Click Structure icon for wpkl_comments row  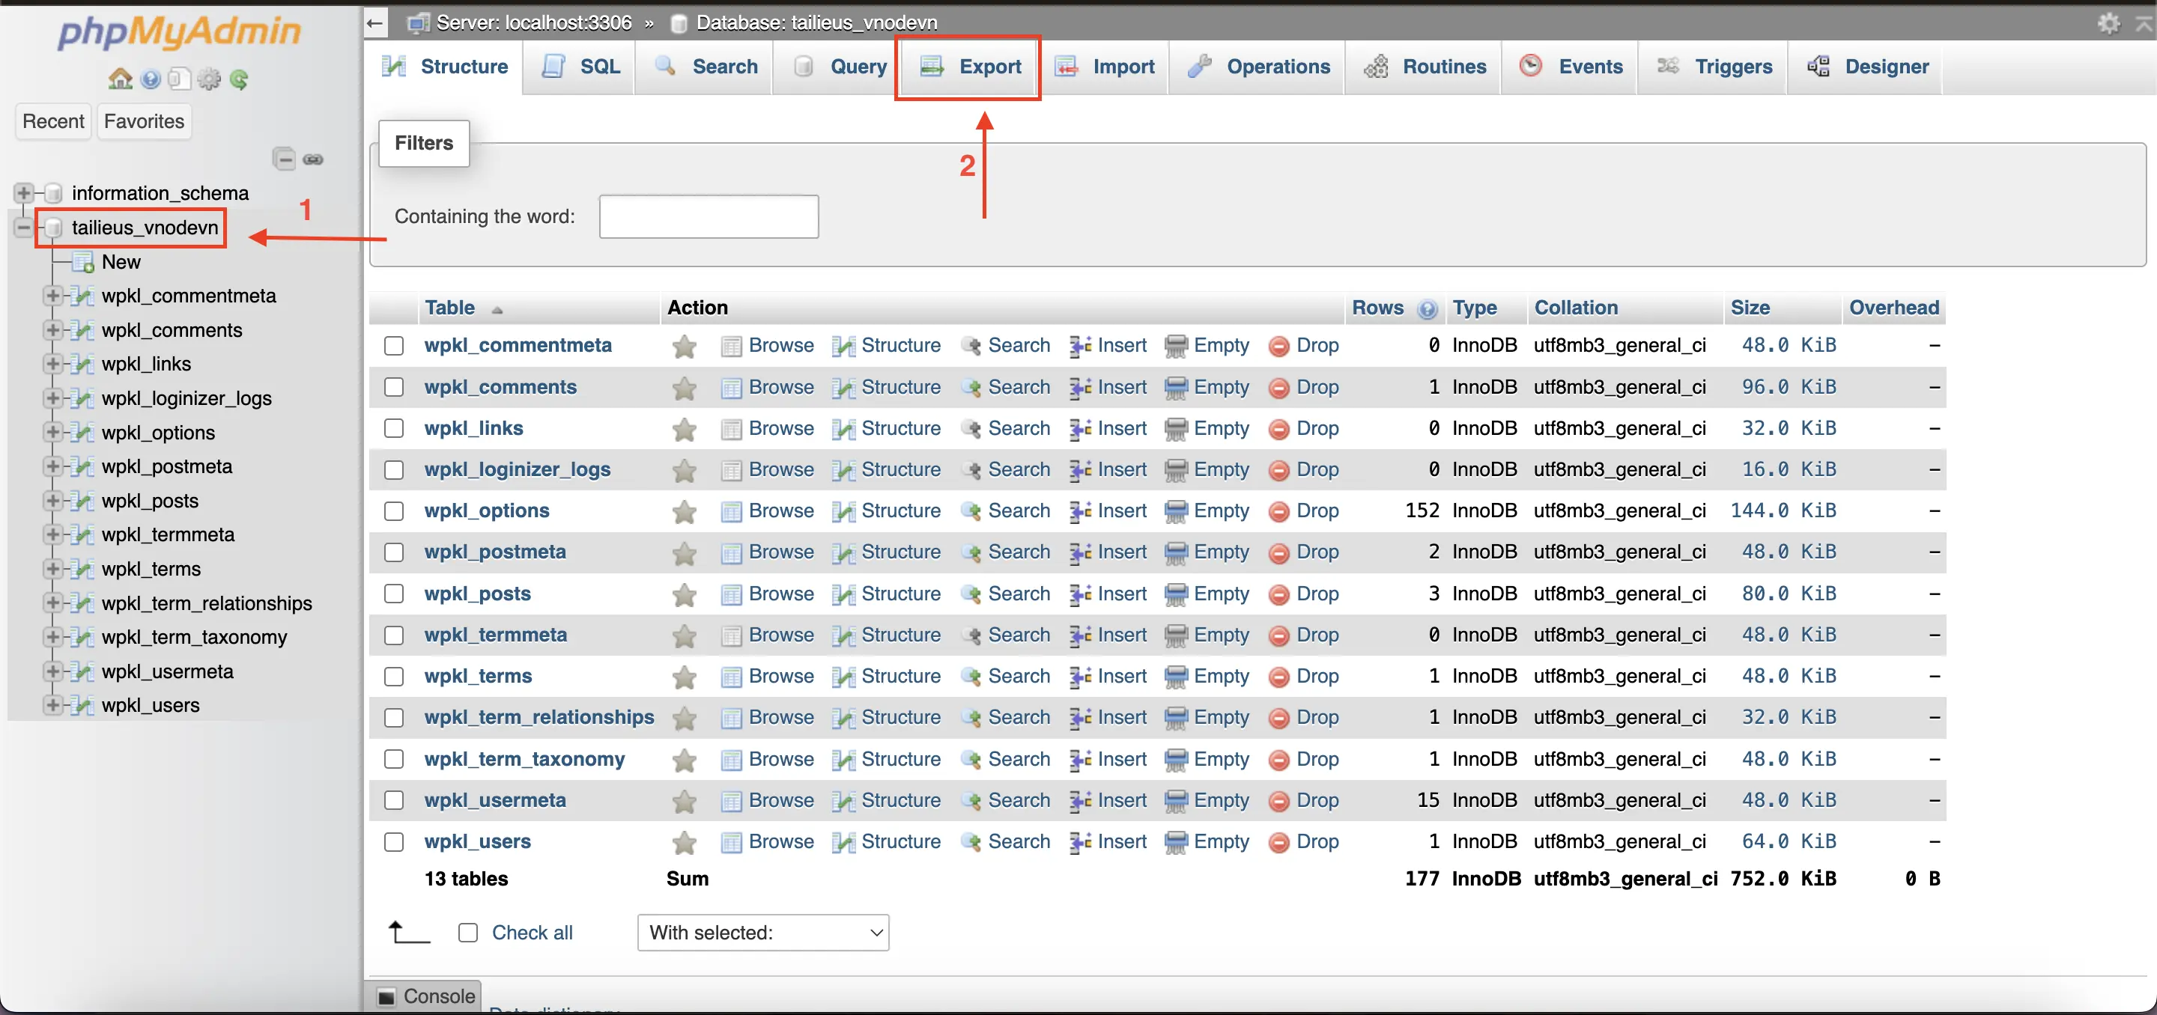click(843, 388)
